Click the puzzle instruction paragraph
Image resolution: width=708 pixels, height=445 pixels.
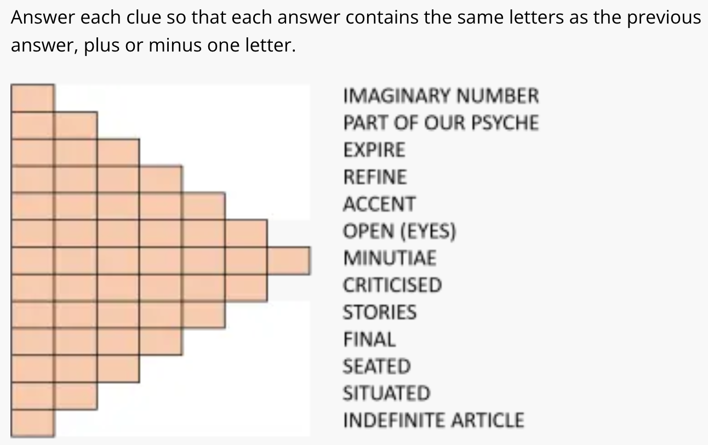coord(355,31)
